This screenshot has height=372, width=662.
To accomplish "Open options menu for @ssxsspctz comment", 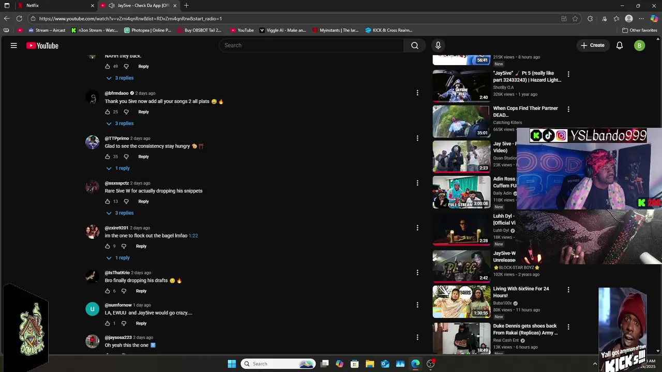I will click(417, 183).
